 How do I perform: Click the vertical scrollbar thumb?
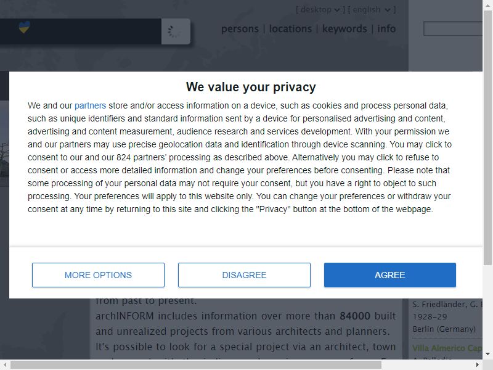coord(487,138)
